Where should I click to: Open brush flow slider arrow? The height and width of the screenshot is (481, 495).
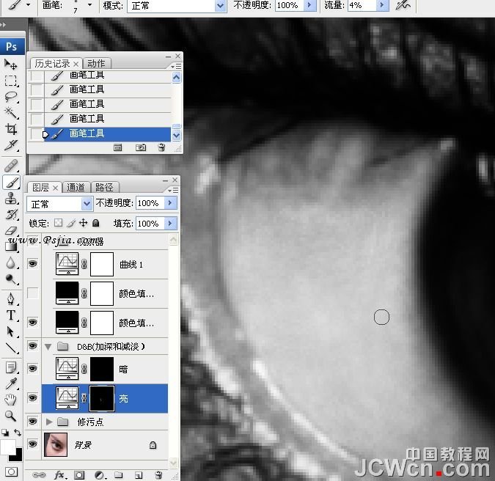(382, 5)
